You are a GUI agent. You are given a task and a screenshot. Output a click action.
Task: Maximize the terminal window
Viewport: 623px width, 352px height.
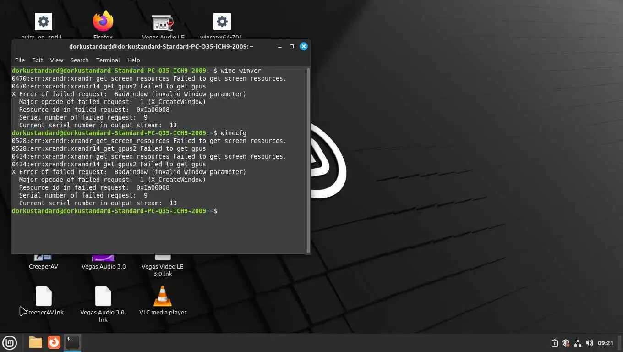point(291,46)
